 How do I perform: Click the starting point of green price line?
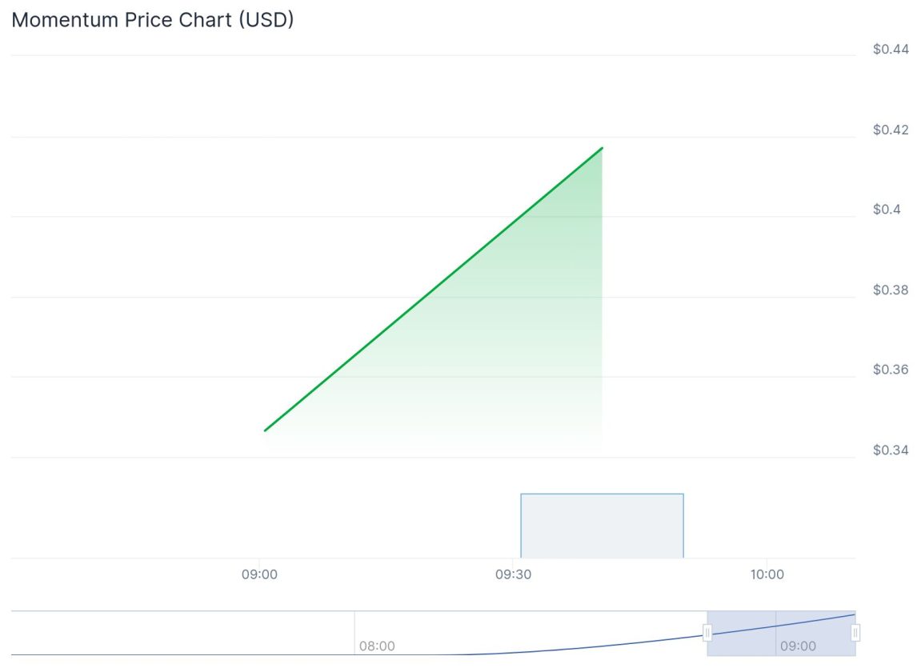[x=265, y=430]
